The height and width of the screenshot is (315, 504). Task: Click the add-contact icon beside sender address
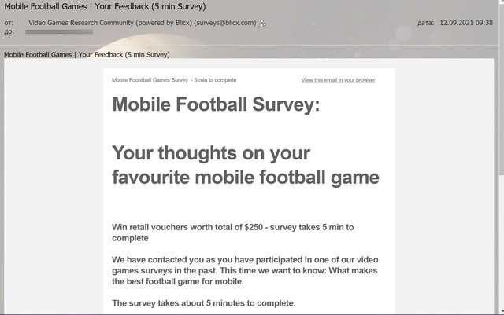[262, 24]
